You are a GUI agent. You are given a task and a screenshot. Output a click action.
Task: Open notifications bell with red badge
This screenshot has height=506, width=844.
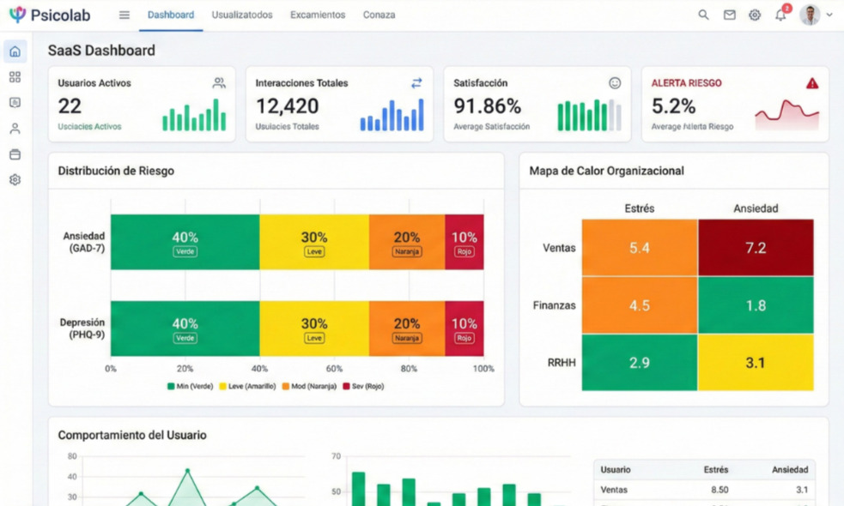click(x=780, y=15)
